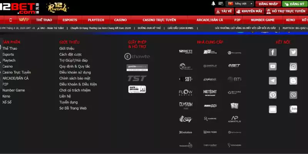Open the Zalo social icon
Image resolution: width=308 pixels, height=154 pixels.
293,109
